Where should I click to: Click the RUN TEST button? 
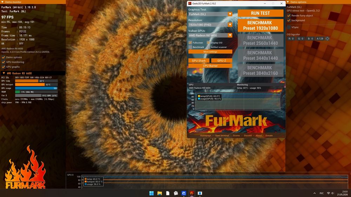pyautogui.click(x=260, y=13)
